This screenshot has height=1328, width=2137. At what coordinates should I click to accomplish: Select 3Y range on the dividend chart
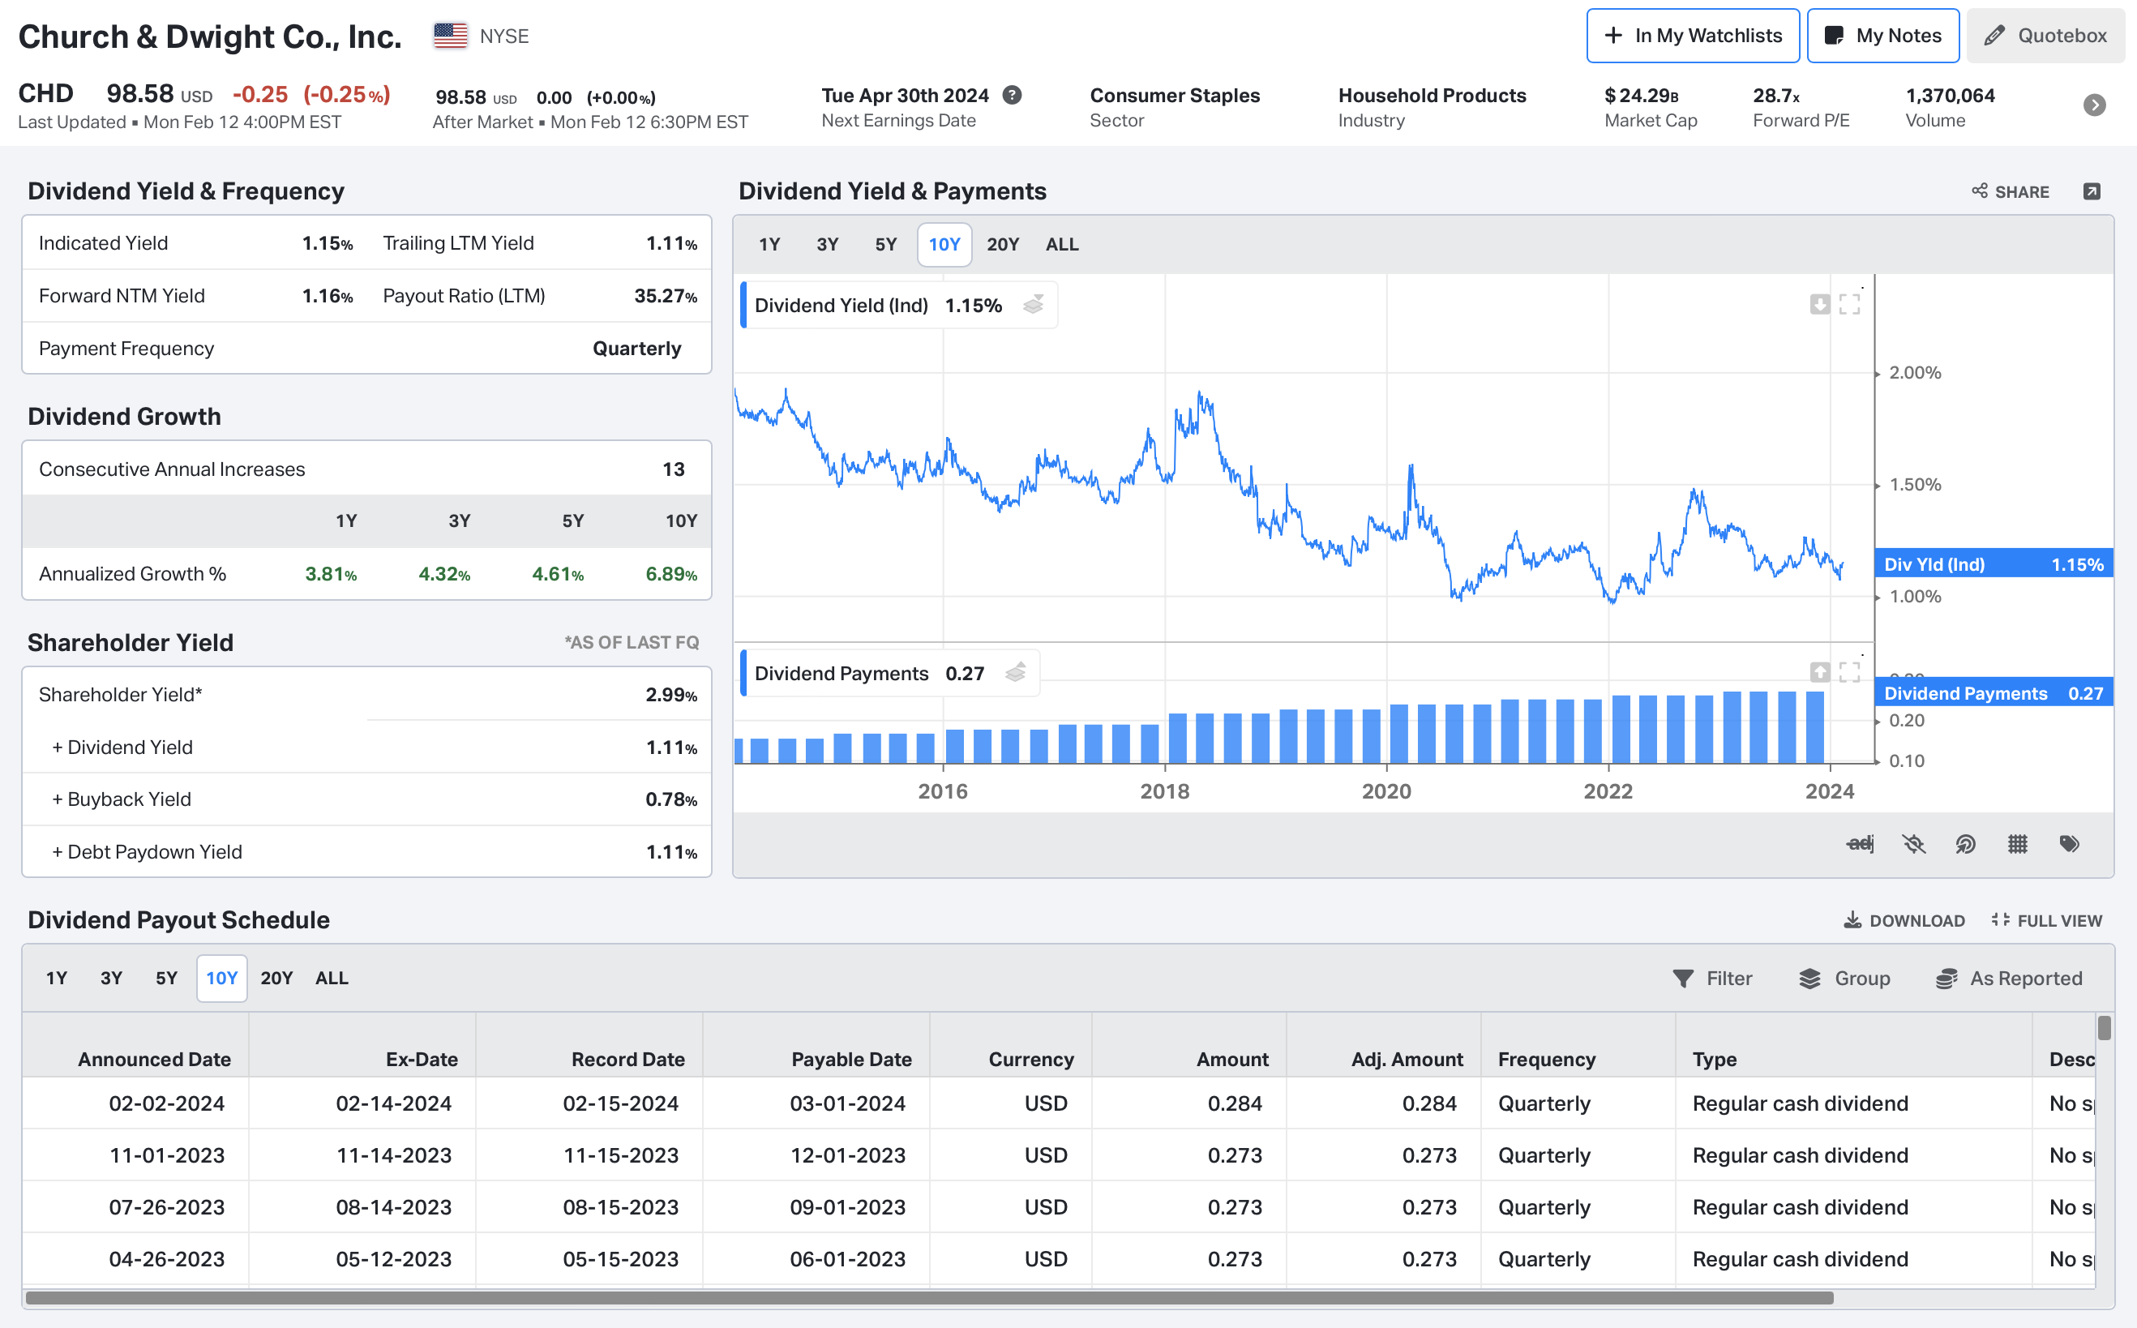[827, 244]
